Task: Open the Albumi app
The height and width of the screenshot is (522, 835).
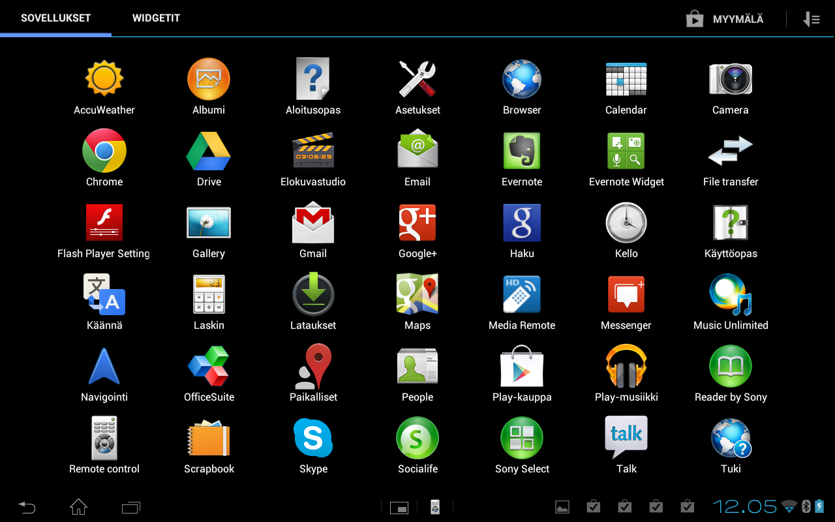Action: pyautogui.click(x=209, y=79)
